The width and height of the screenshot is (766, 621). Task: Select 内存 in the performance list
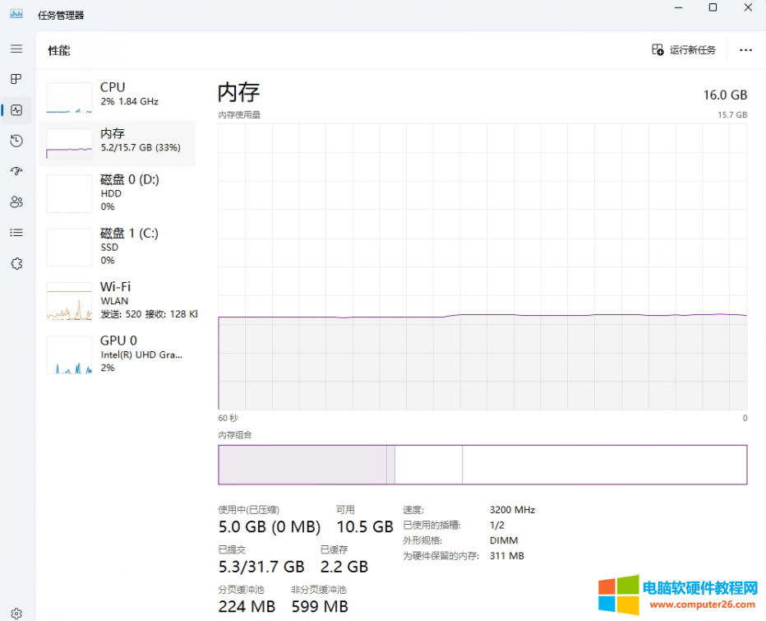tap(118, 141)
